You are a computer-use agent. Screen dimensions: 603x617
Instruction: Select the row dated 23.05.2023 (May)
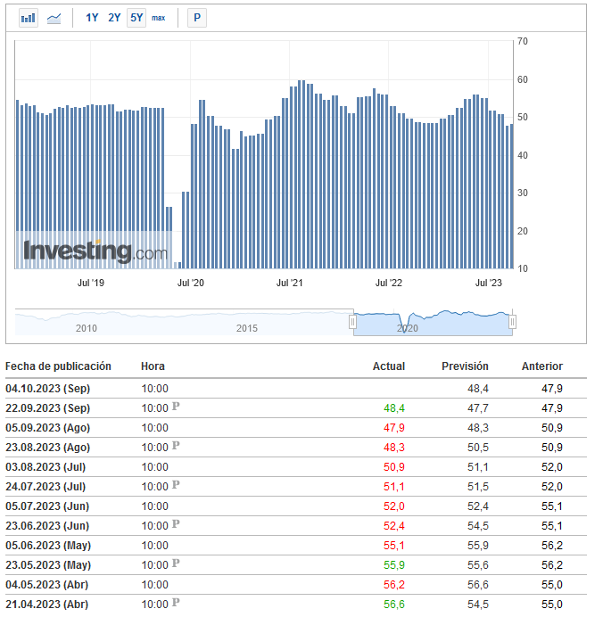click(x=296, y=565)
